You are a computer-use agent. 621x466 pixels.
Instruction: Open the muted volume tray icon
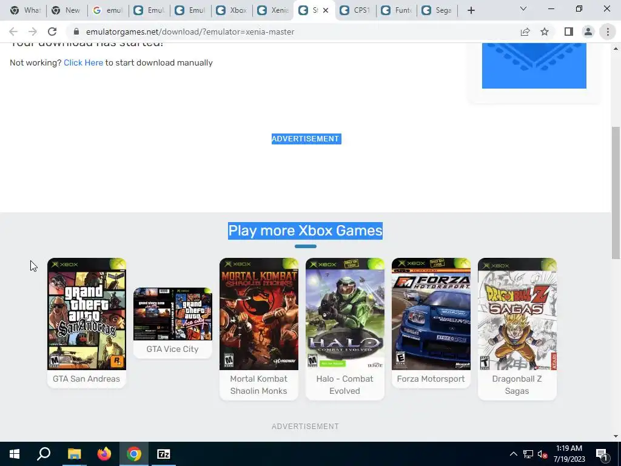543,454
